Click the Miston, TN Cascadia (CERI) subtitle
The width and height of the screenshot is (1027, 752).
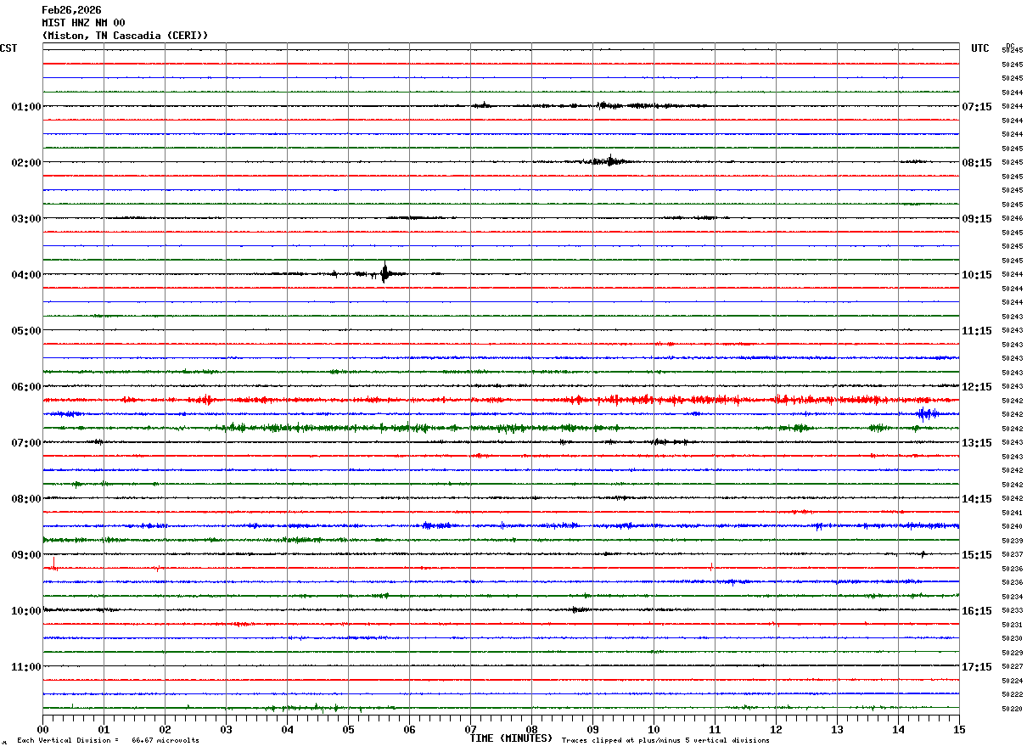(x=125, y=36)
